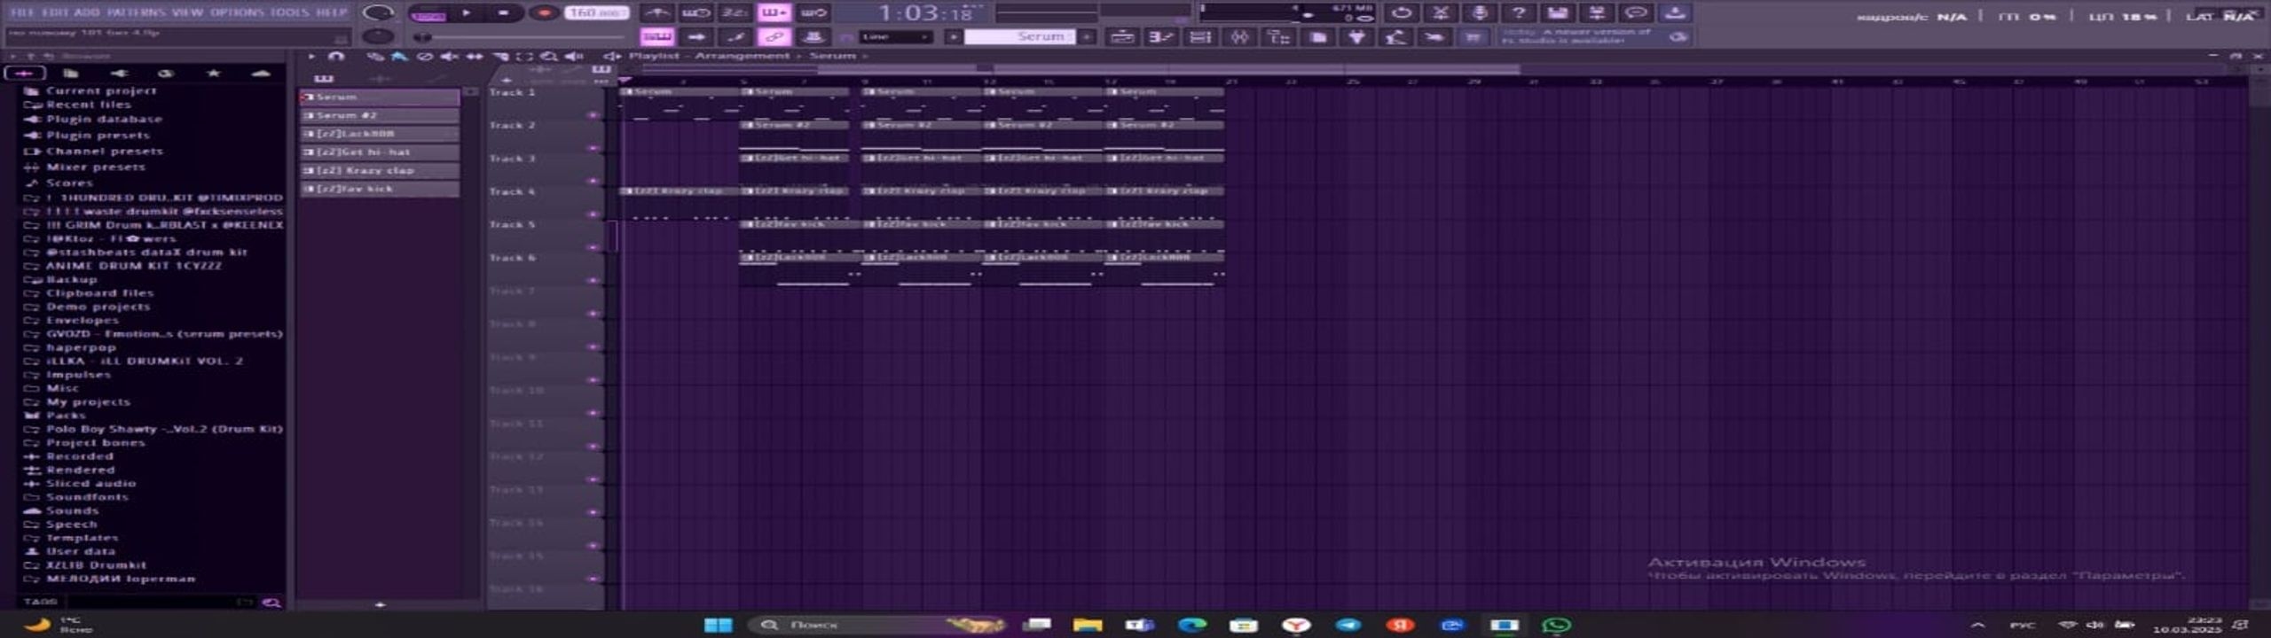
Task: Toggle pattern/song mode switch
Action: (x=428, y=13)
